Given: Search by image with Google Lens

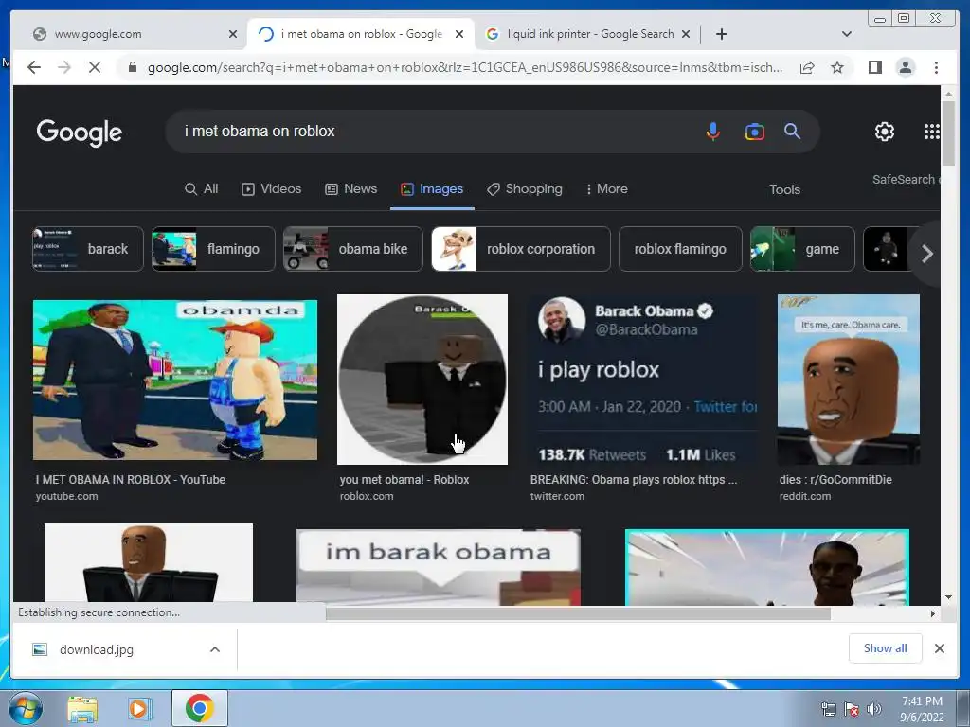Looking at the screenshot, I should [x=754, y=131].
